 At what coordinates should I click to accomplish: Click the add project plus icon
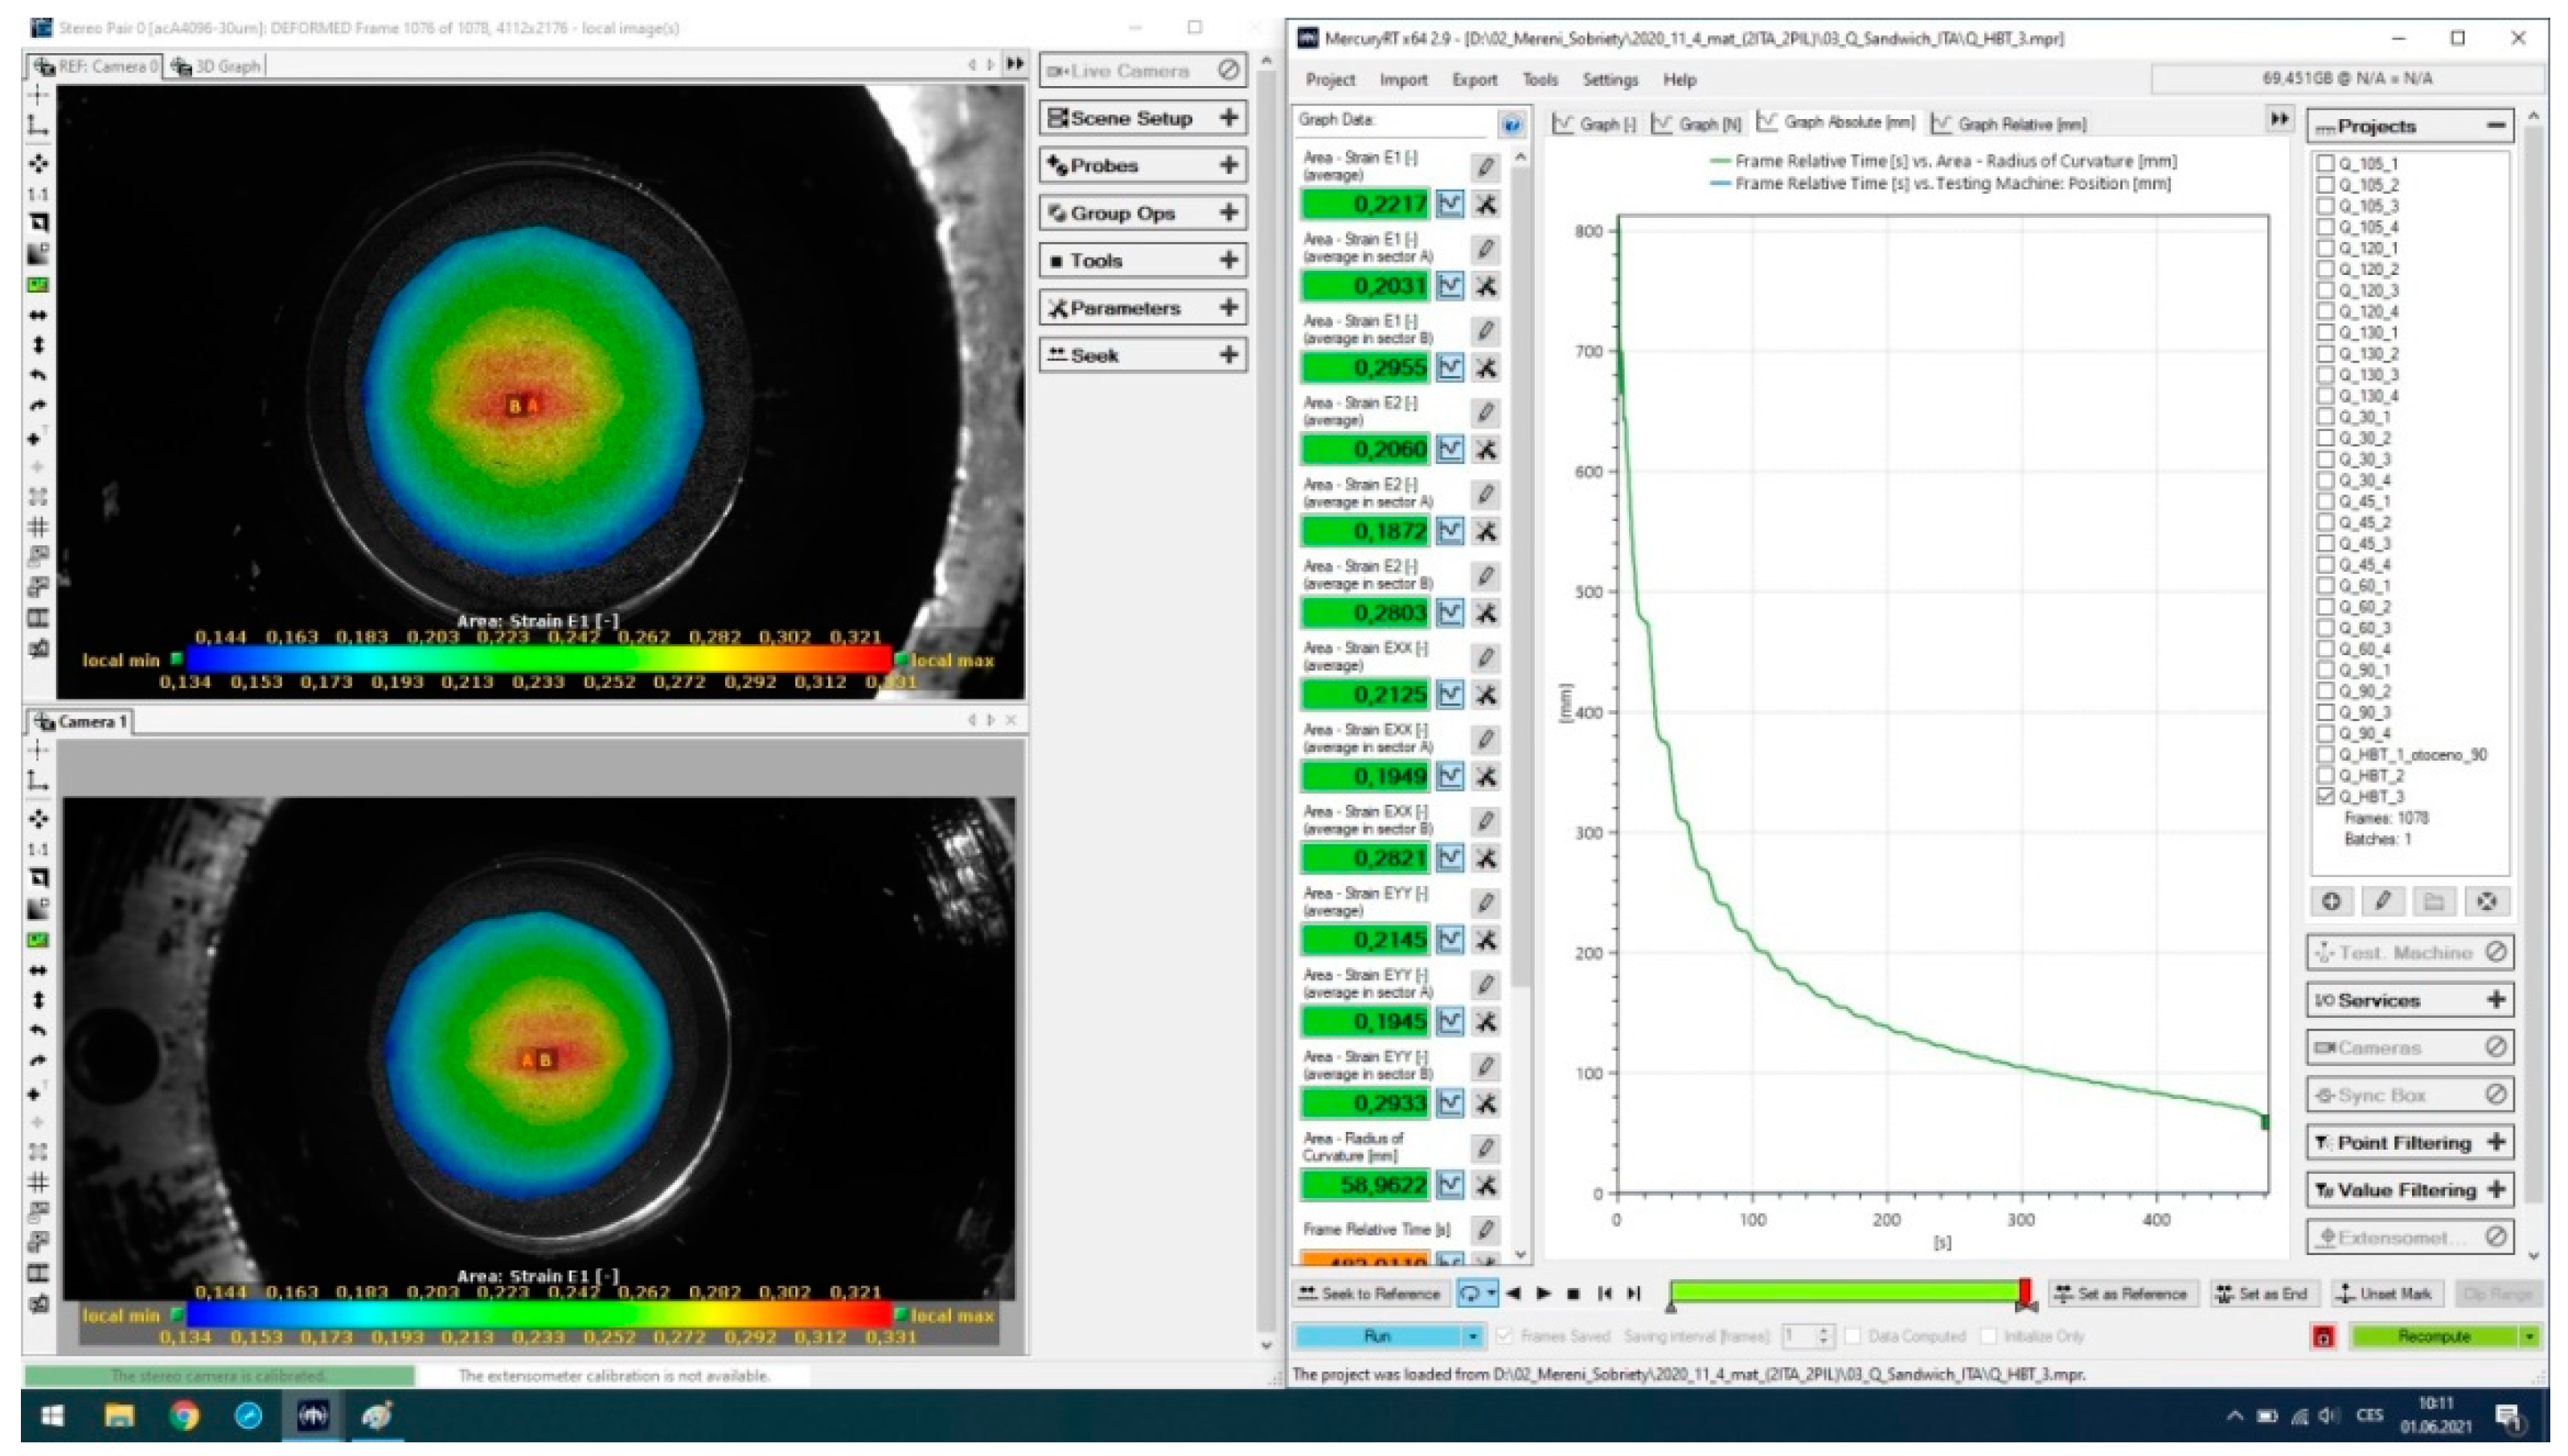(x=2331, y=901)
